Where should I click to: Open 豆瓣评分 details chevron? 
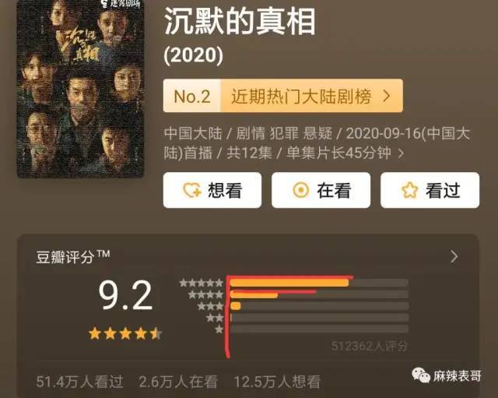coord(454,256)
